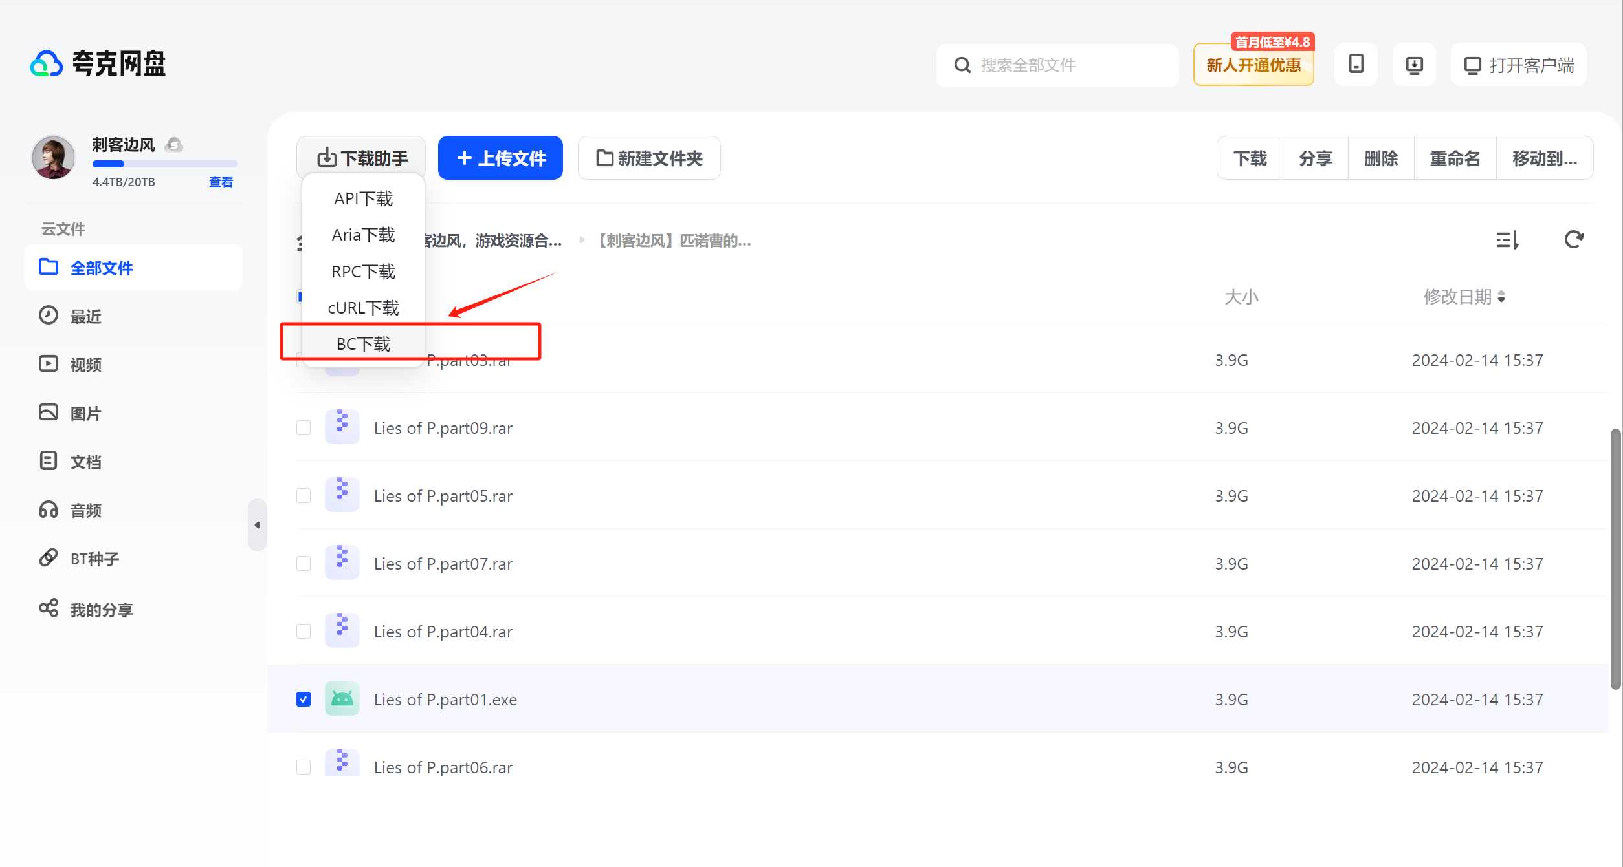Open the download client icon in header
The width and height of the screenshot is (1623, 867).
[x=1415, y=65]
